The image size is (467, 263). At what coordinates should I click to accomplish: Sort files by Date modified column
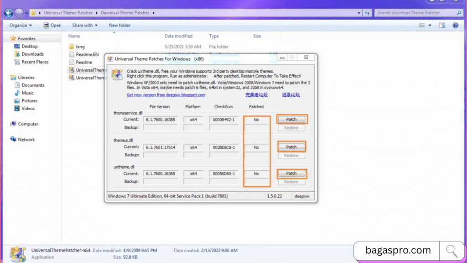tap(178, 36)
